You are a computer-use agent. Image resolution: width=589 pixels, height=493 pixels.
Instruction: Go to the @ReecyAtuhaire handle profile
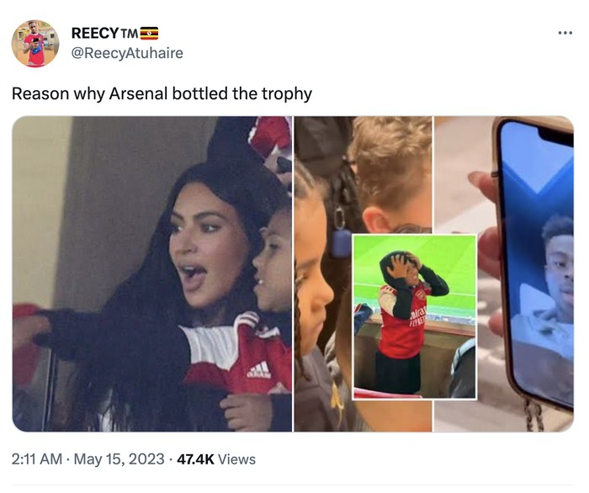126,53
